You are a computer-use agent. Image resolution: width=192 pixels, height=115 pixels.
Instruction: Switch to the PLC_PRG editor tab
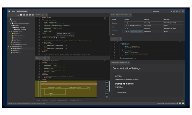pyautogui.click(x=40, y=15)
